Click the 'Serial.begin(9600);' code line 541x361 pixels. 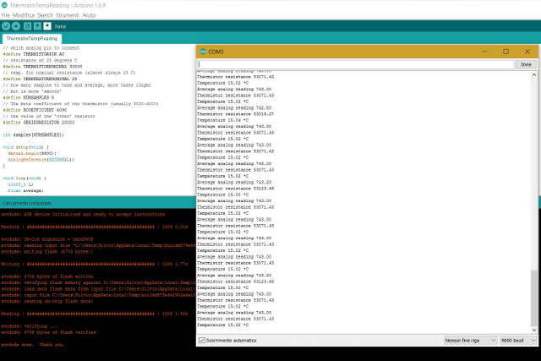pos(32,153)
